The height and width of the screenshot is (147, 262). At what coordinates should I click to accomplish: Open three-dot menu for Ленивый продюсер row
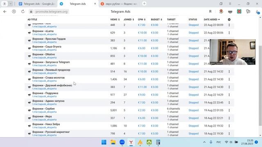[229, 71]
